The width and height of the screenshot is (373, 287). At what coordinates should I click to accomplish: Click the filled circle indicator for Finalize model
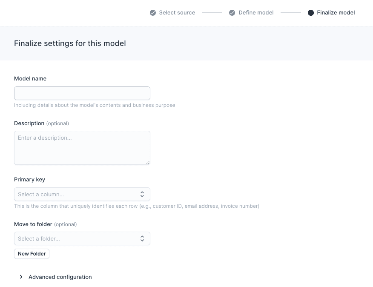tap(310, 12)
